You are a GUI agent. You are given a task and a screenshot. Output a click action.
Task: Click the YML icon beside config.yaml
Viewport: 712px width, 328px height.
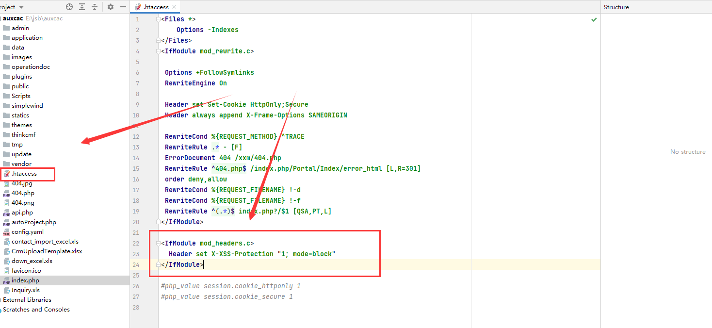click(6, 232)
